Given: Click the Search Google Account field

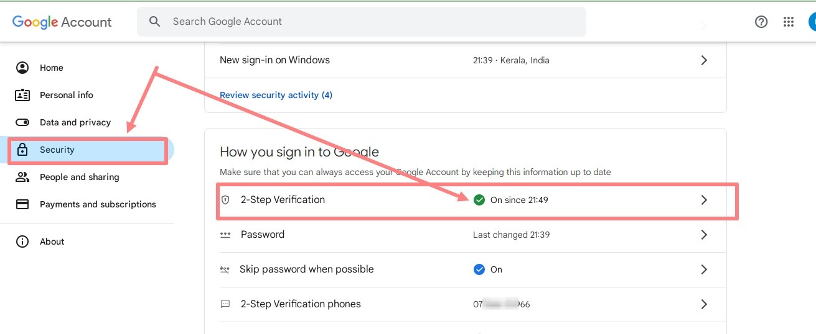Looking at the screenshot, I should (362, 22).
